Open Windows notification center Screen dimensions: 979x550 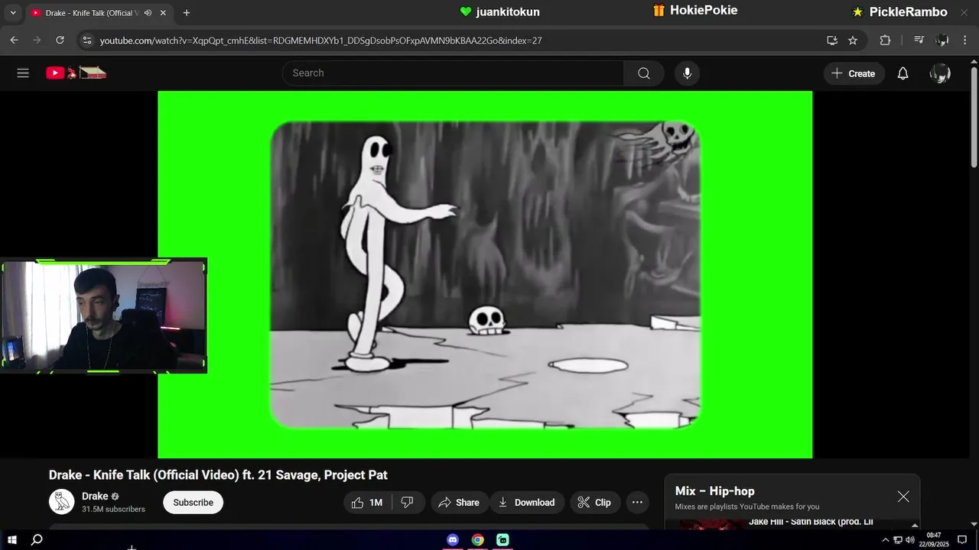click(962, 540)
